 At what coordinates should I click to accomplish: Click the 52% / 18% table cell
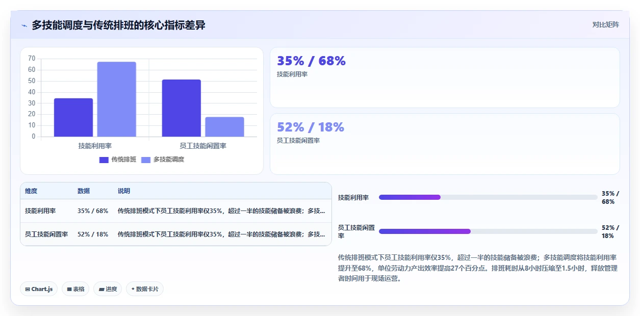click(x=93, y=234)
